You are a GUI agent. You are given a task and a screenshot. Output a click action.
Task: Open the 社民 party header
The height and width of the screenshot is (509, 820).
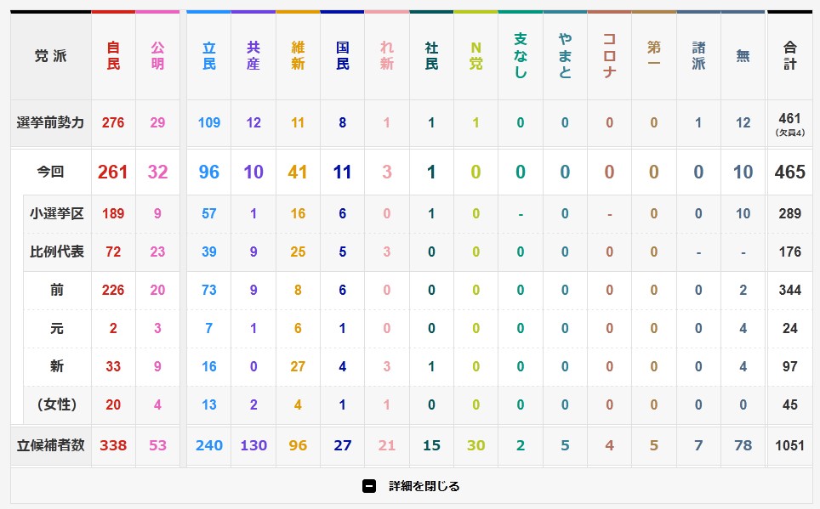click(x=431, y=56)
